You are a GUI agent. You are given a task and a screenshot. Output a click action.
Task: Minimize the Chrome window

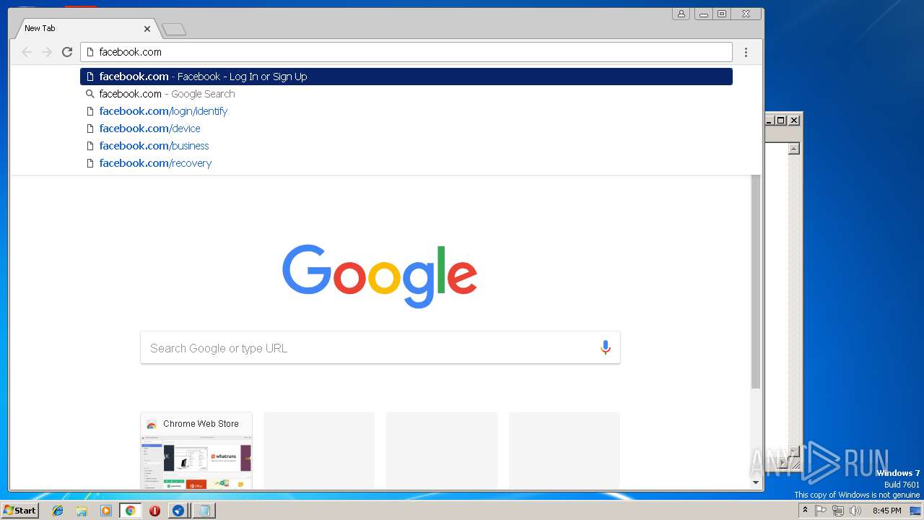coord(703,14)
